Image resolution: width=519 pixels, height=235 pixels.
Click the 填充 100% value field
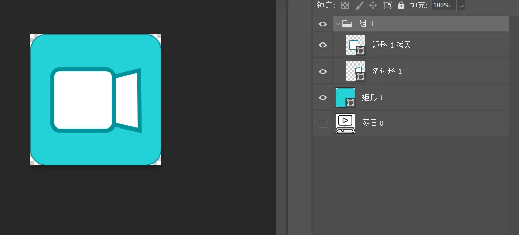coord(444,5)
